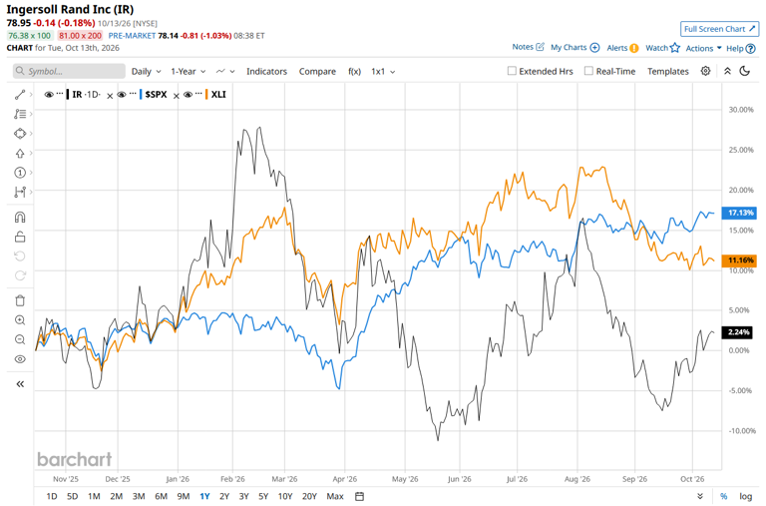Viewport: 766px width, 506px height.
Task: Toggle the magnet snap tool
Action: pyautogui.click(x=20, y=217)
